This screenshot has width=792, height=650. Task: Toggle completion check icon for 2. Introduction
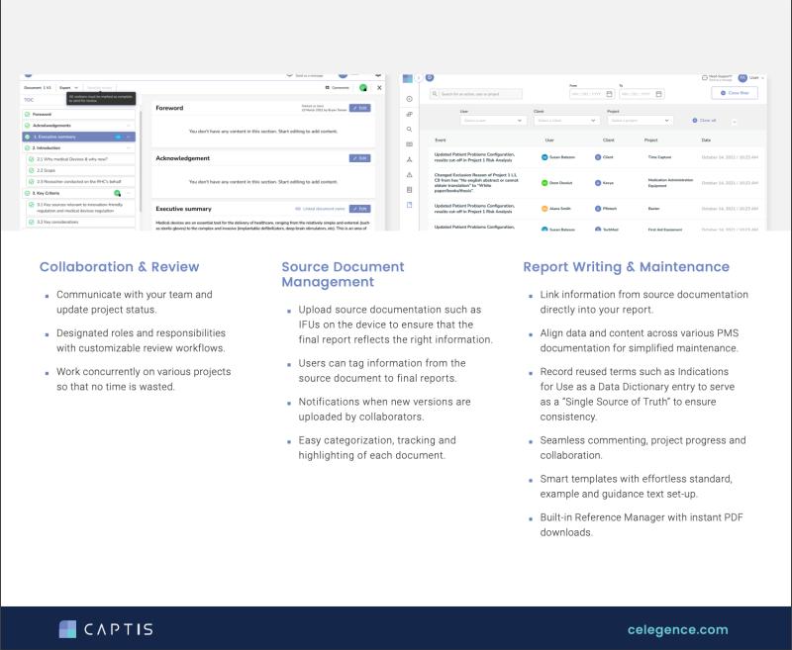28,147
